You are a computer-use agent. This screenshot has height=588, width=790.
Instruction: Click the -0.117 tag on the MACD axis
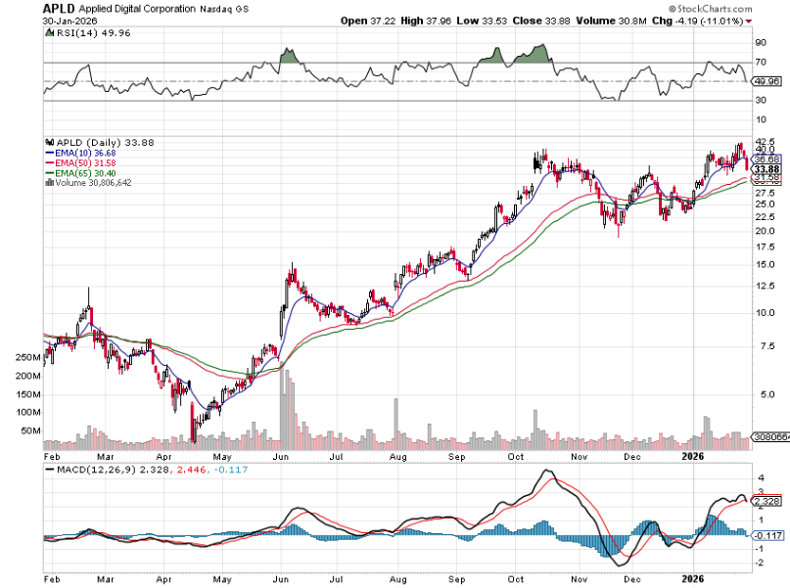[768, 535]
